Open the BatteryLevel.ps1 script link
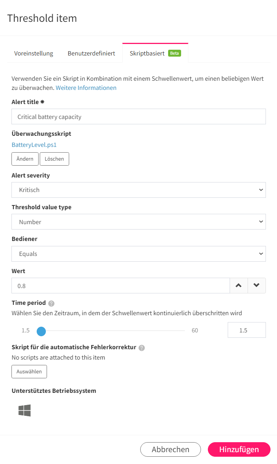This screenshot has height=464, width=277. pyautogui.click(x=34, y=145)
